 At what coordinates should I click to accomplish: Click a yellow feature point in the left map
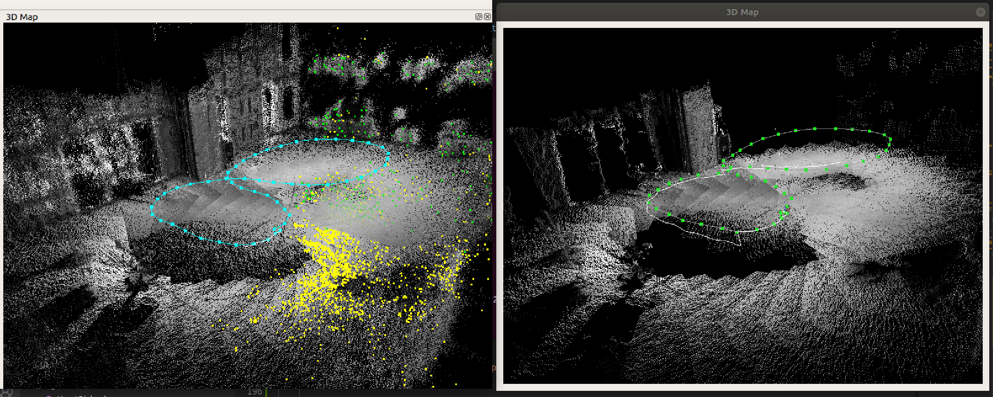329,267
